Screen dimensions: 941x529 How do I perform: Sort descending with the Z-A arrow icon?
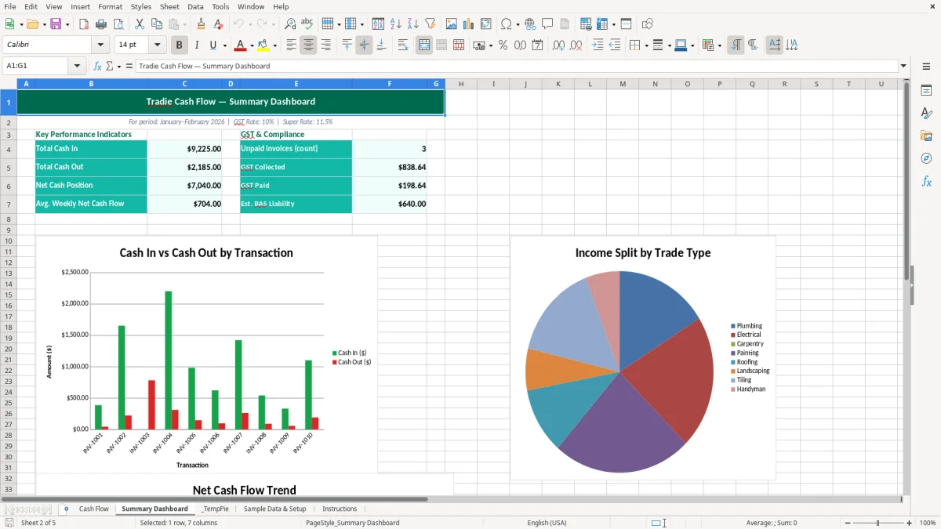point(413,24)
